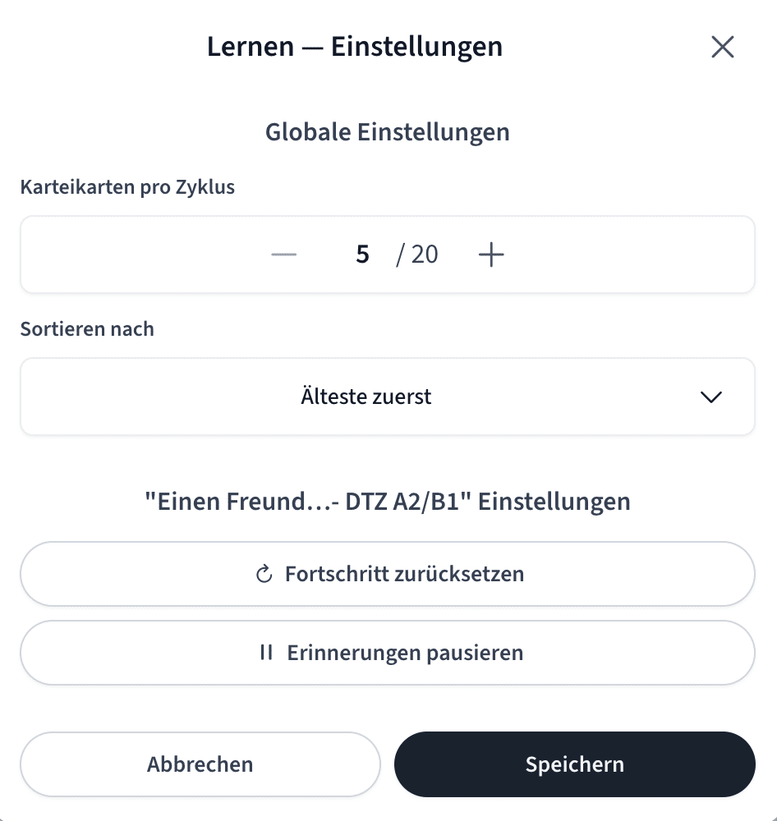The image size is (777, 821).
Task: Decrease Karteikarten pro Zyklus with minus
Action: pyautogui.click(x=284, y=255)
